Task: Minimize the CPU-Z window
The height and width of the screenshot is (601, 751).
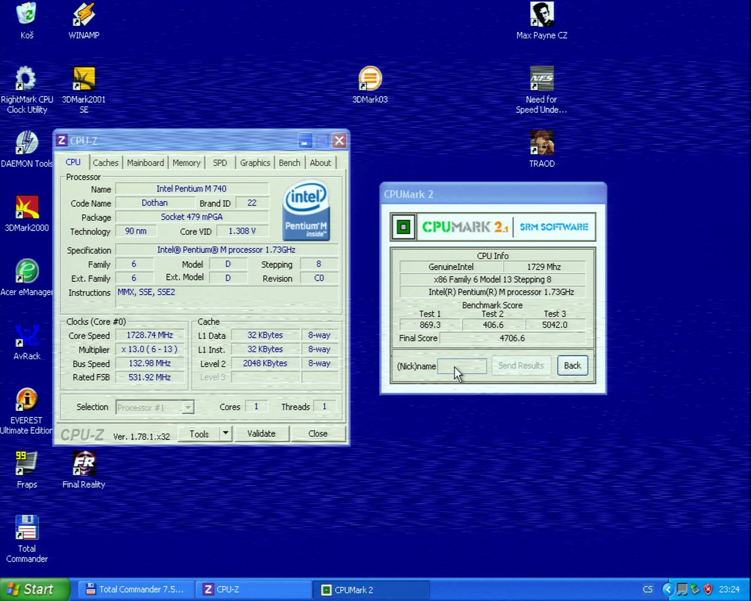Action: coord(305,140)
